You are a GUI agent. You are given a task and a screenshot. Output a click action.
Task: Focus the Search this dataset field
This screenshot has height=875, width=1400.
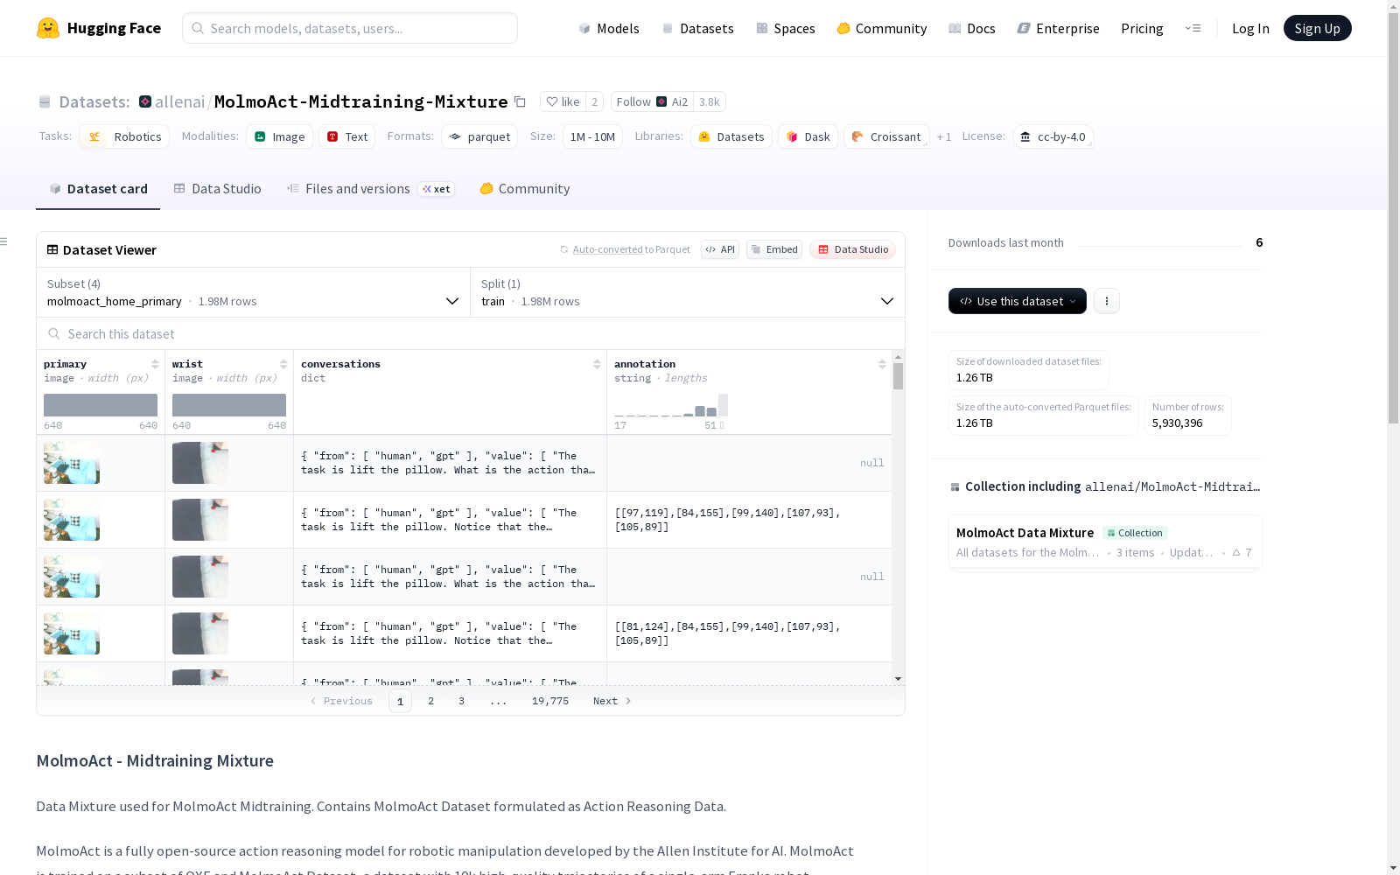(471, 333)
